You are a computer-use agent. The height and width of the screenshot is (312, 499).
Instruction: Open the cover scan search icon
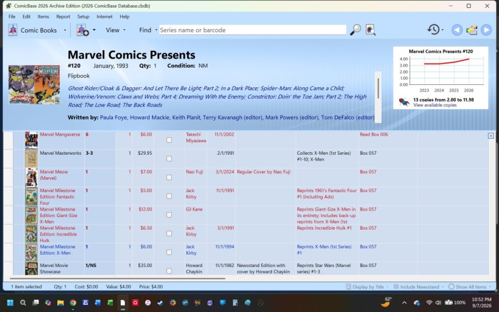click(x=370, y=30)
